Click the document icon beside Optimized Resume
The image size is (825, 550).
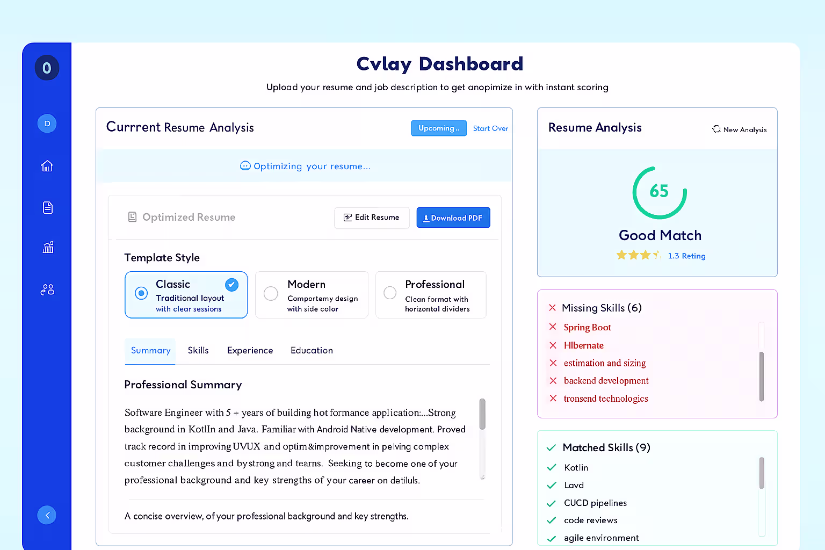tap(132, 216)
